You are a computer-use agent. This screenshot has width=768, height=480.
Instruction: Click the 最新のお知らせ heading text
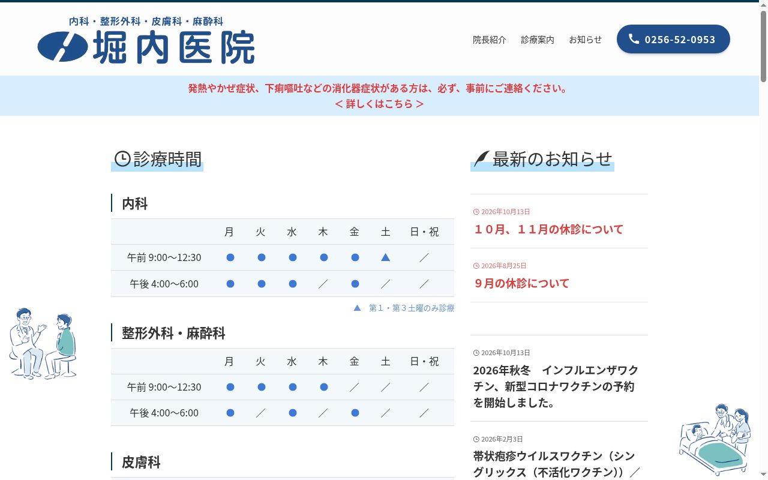(x=553, y=159)
